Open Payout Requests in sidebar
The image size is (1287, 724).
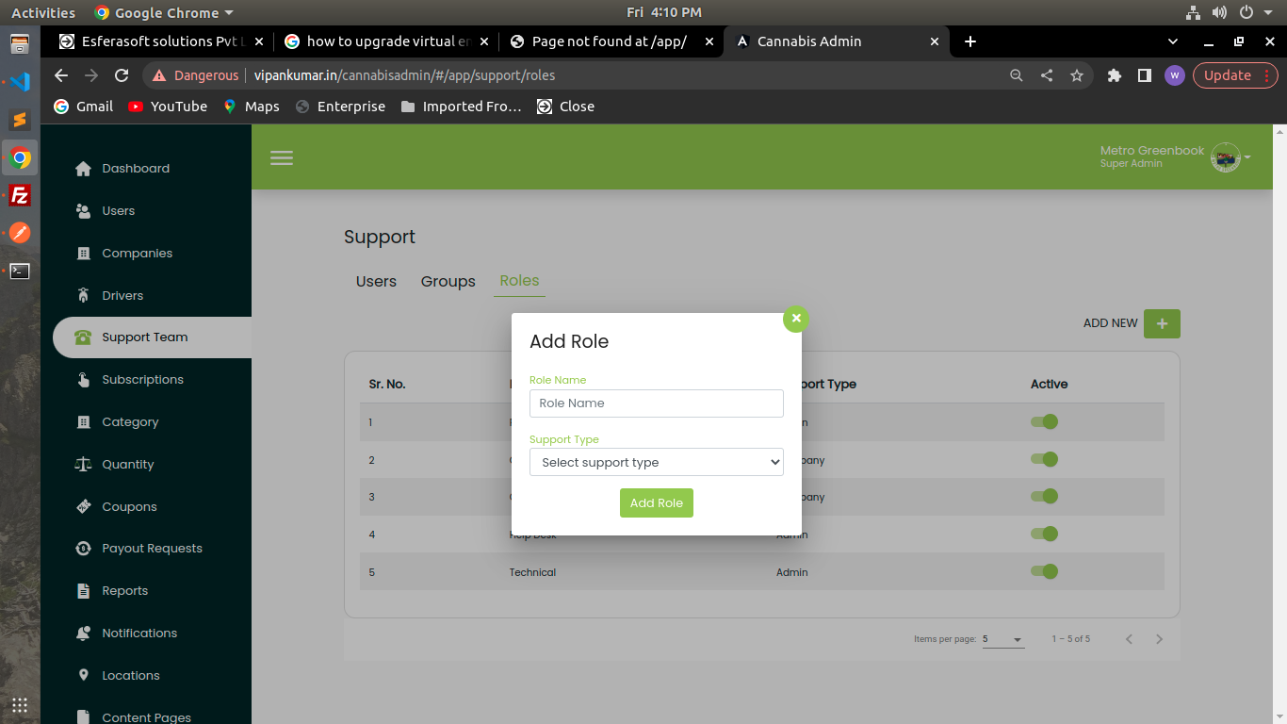click(152, 549)
